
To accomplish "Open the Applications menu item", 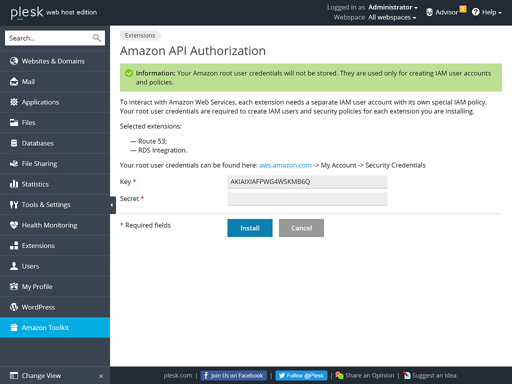I will pyautogui.click(x=55, y=102).
